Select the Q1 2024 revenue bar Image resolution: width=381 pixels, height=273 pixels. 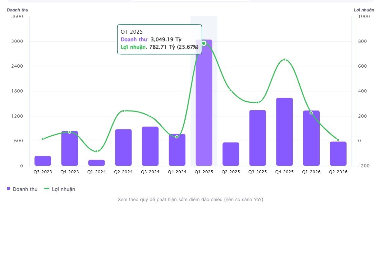96,163
